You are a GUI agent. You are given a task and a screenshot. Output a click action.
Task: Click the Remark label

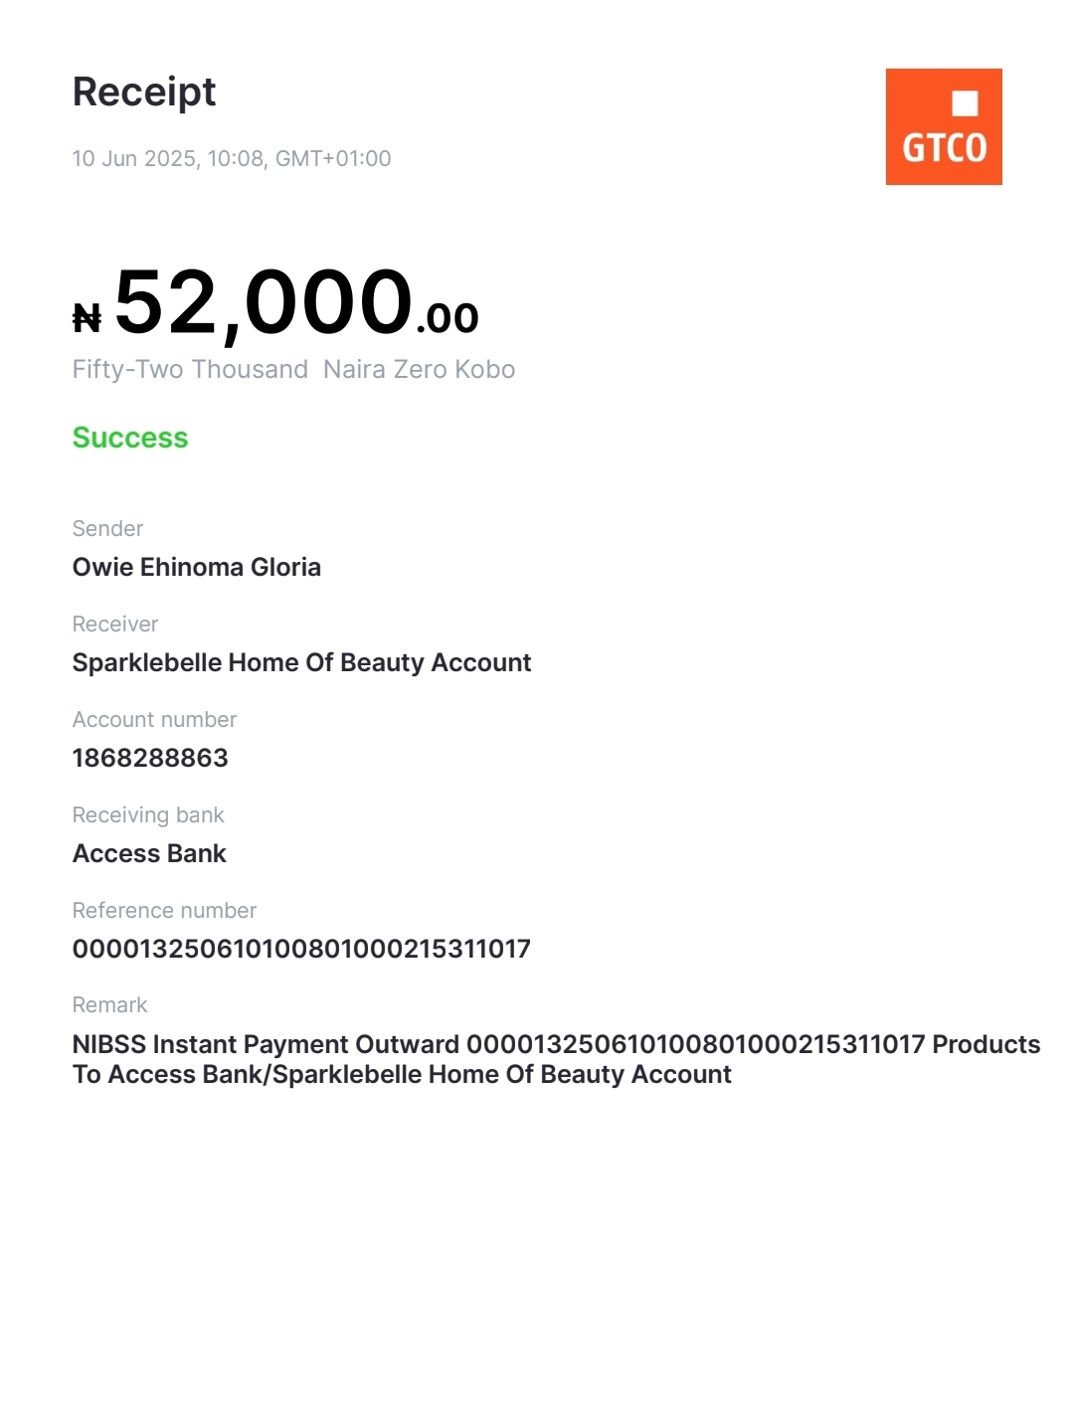[109, 1005]
